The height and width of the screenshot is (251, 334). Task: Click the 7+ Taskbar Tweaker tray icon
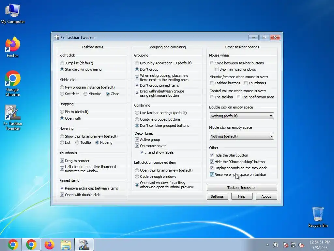[276, 245]
